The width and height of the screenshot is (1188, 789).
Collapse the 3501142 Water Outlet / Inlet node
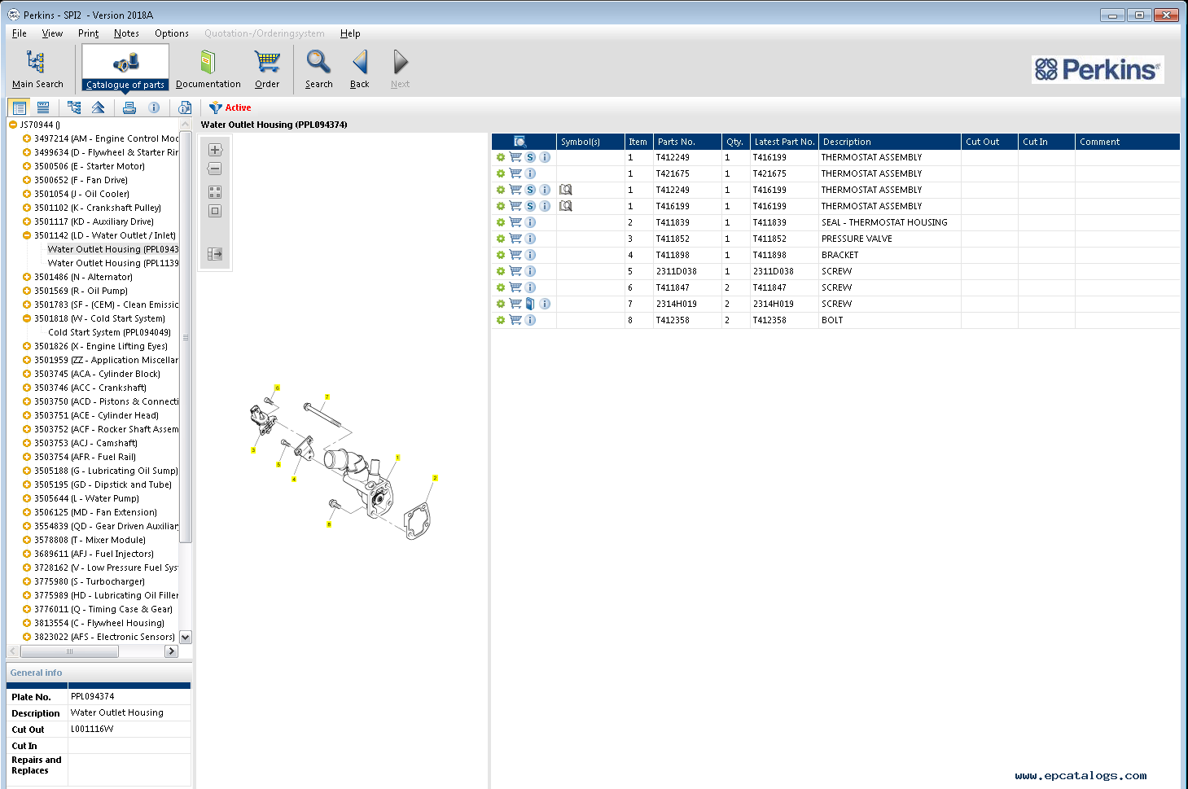click(x=27, y=235)
